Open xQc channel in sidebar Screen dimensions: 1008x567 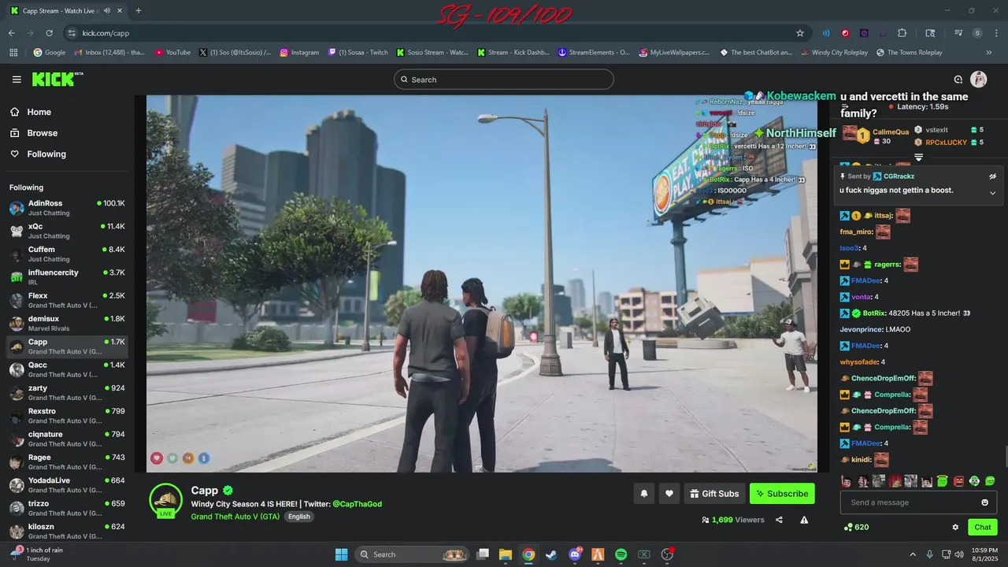click(67, 231)
